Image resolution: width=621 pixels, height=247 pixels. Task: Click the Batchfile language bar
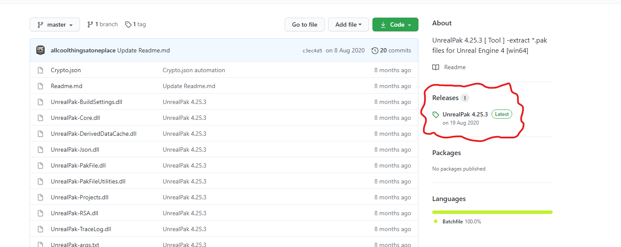tap(492, 212)
